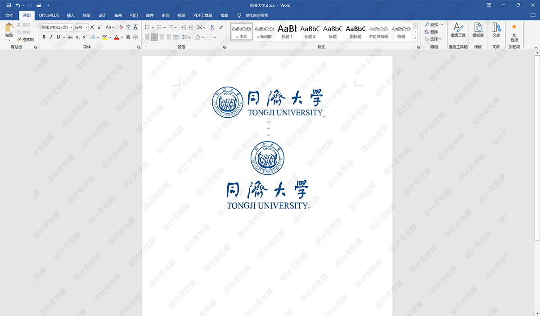The image size is (540, 316).
Task: Select the Format Painter (格式刷) tool
Action: tap(25, 40)
